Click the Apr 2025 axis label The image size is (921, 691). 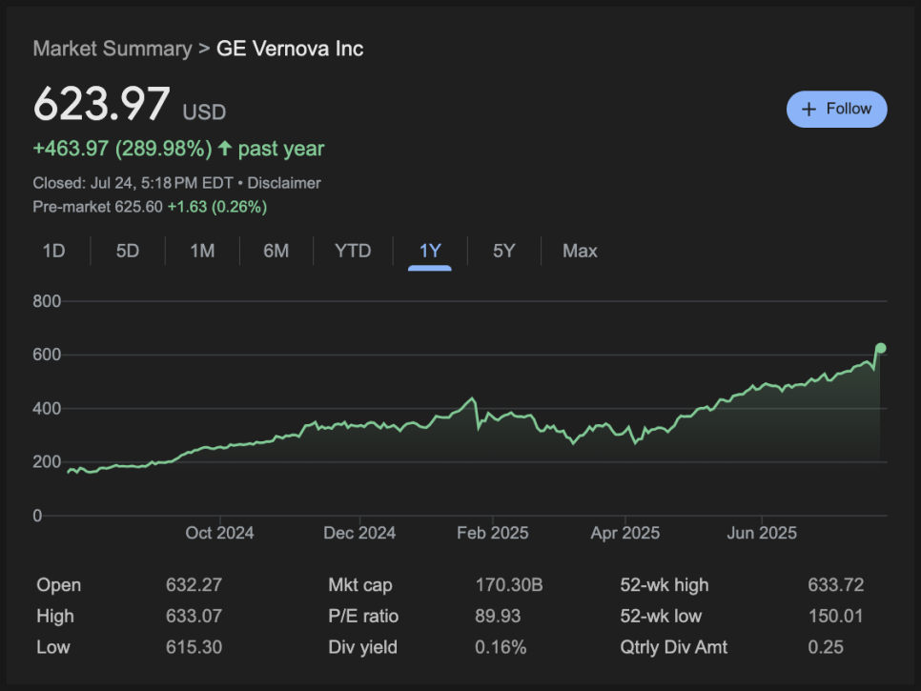pyautogui.click(x=625, y=533)
